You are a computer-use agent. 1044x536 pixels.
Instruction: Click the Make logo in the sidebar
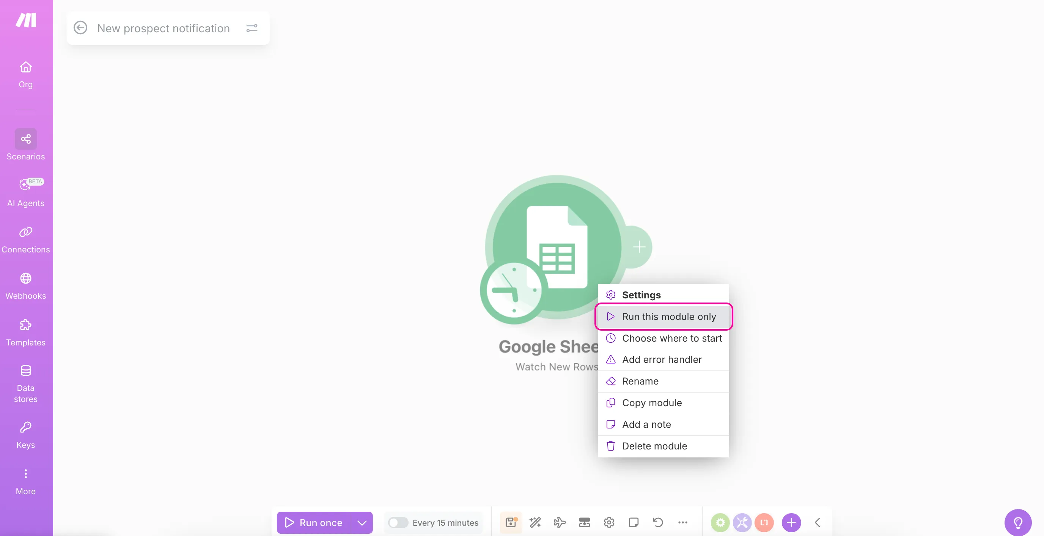pos(26,20)
